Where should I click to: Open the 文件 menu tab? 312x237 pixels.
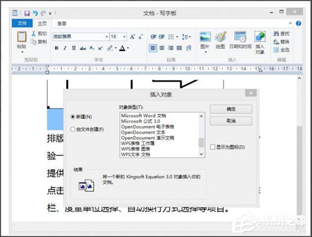(x=22, y=23)
